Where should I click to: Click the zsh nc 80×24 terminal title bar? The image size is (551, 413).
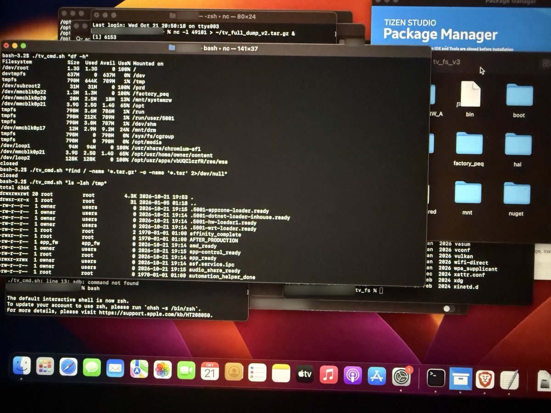214,16
